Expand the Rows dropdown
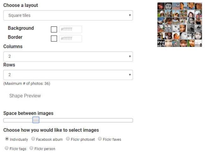 pyautogui.click(x=68, y=75)
